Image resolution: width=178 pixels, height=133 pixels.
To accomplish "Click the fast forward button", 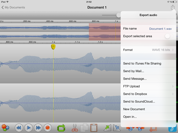I will coord(38,128).
